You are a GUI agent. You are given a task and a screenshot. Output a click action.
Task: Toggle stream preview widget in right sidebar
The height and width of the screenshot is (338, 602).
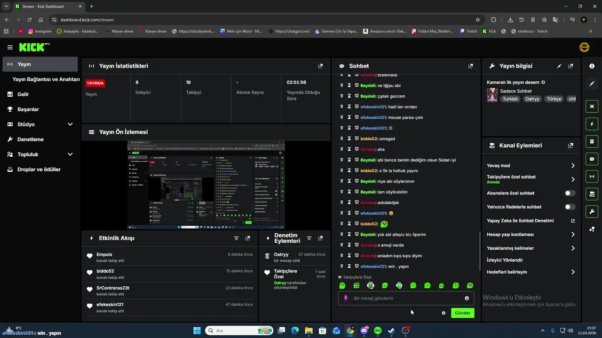tap(592, 107)
